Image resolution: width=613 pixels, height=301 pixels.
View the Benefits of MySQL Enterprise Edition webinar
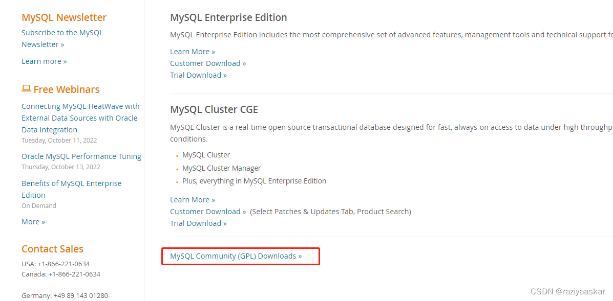pos(71,189)
